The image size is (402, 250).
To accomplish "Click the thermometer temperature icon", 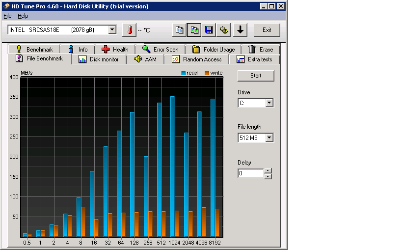I will tap(130, 30).
